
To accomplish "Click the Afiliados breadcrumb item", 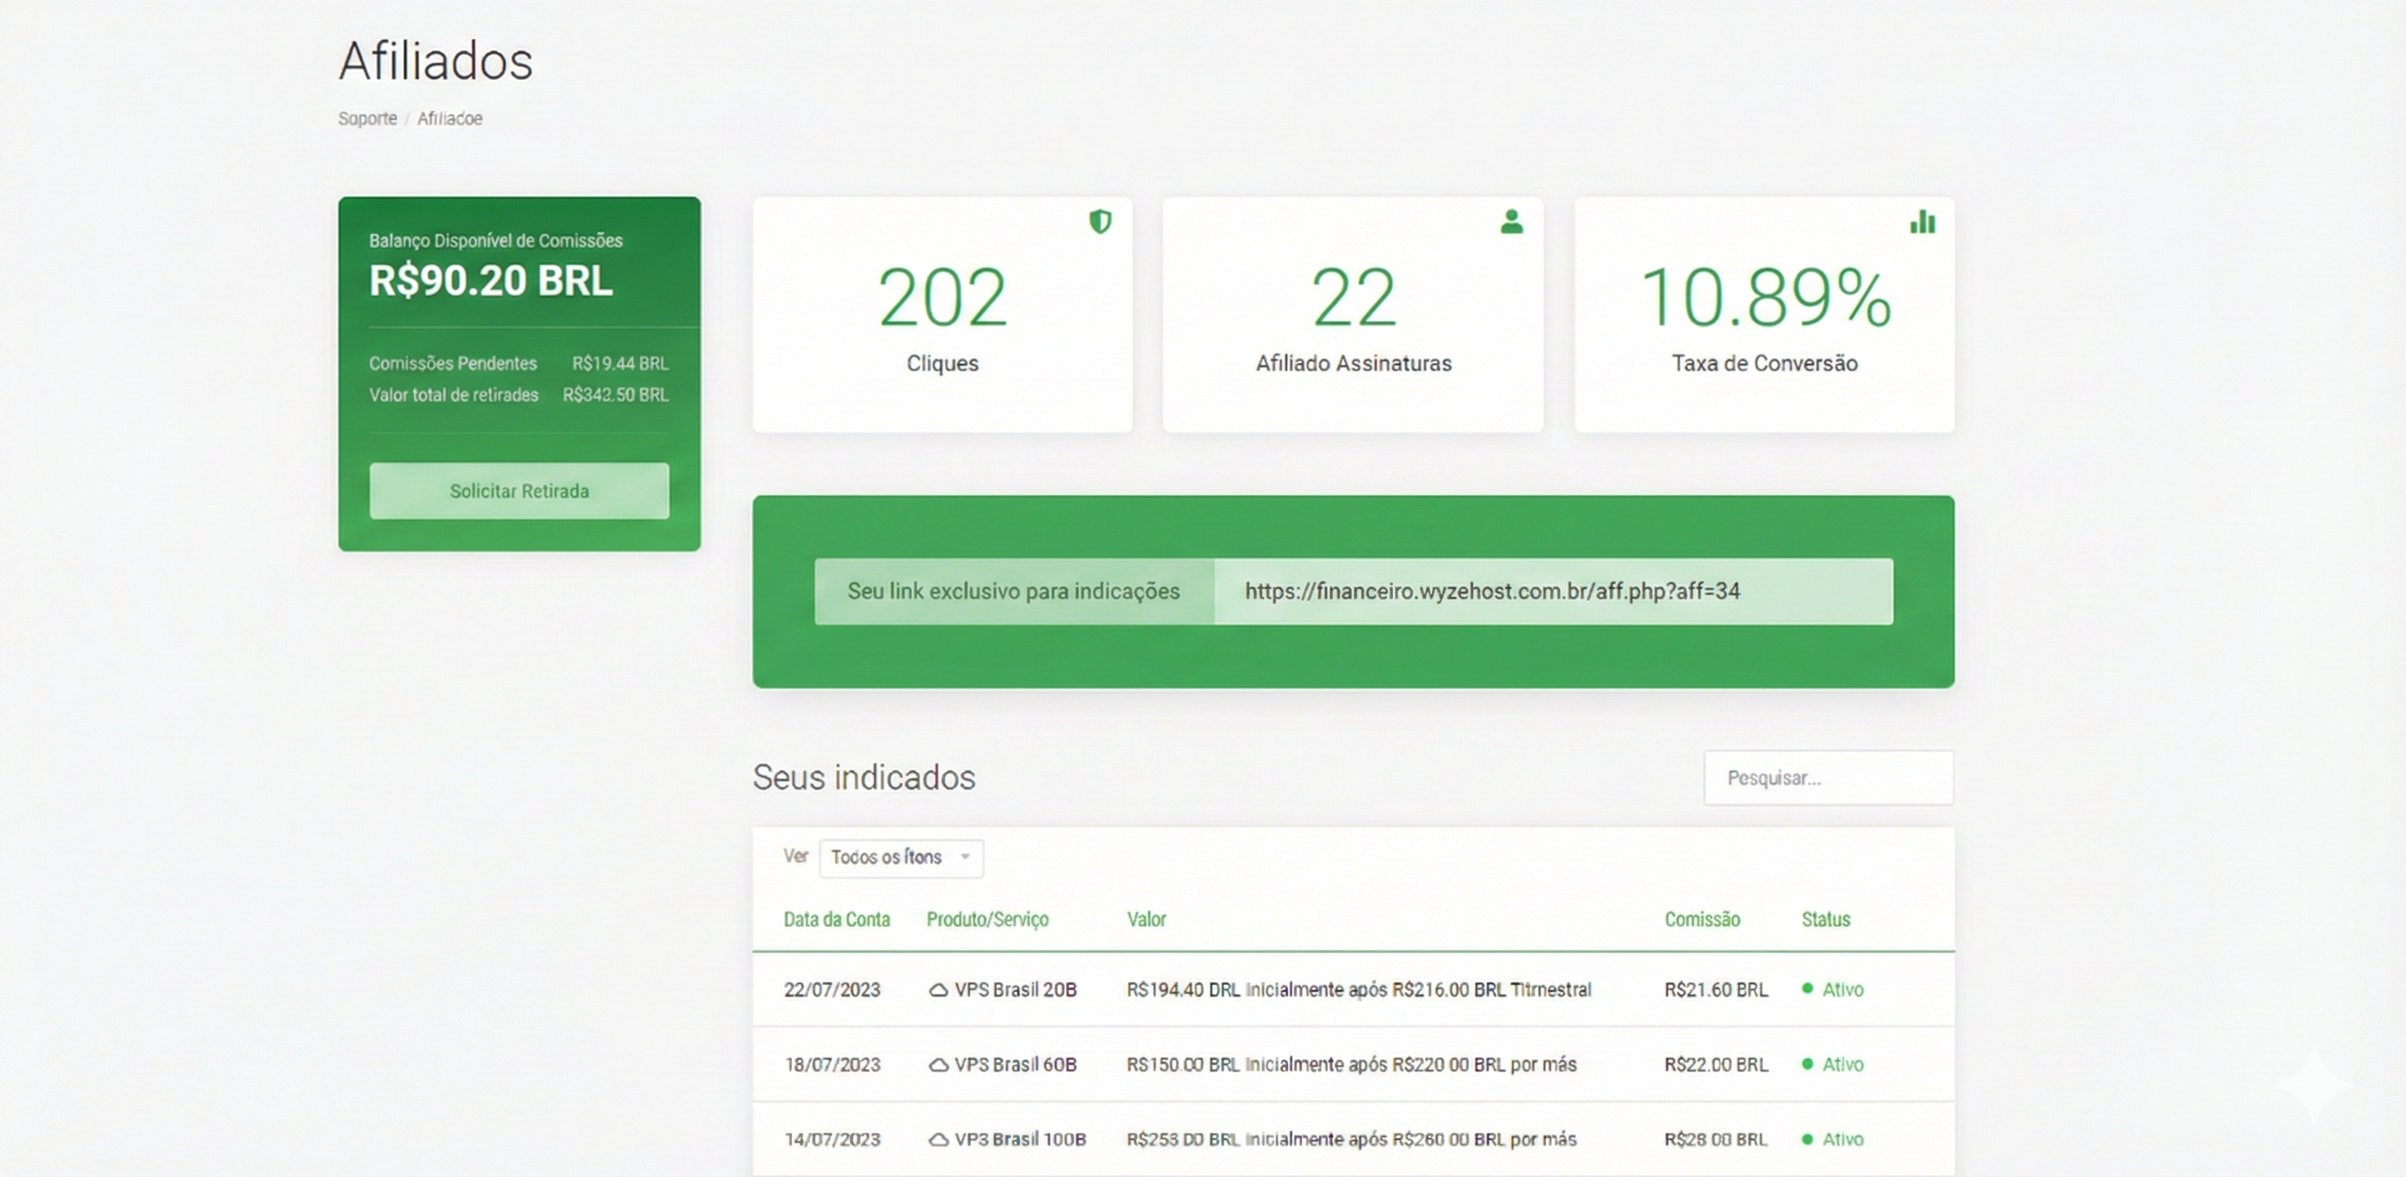I will [449, 119].
